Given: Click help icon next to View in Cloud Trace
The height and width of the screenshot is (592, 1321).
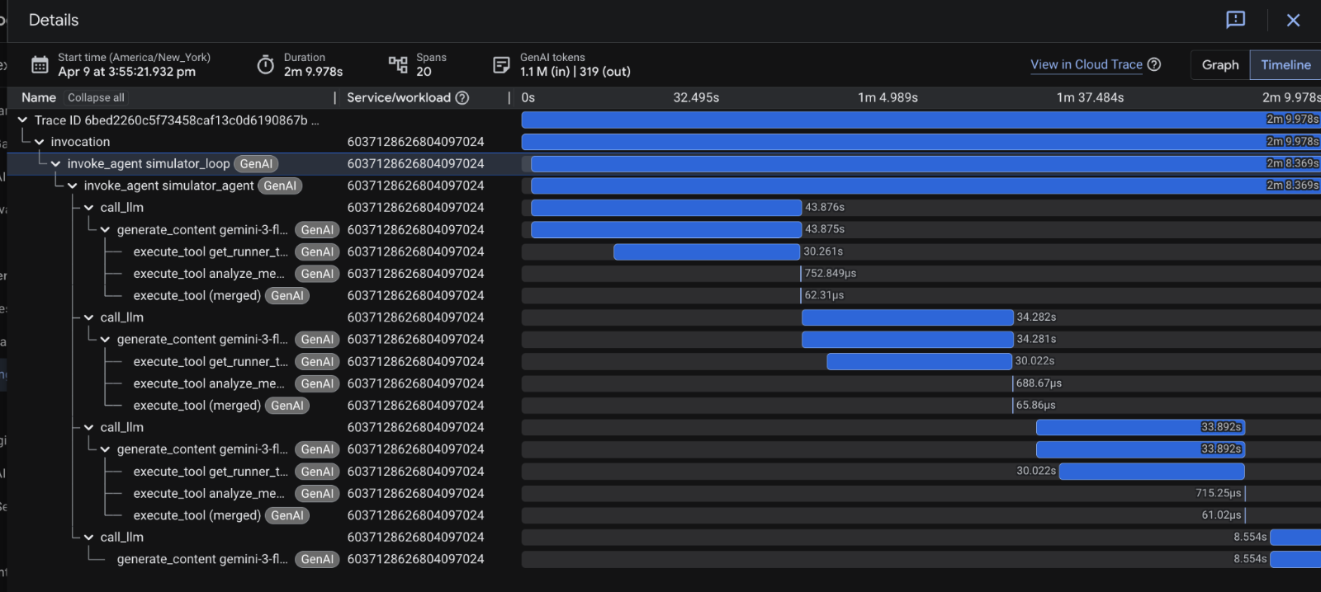Looking at the screenshot, I should click(x=1154, y=64).
